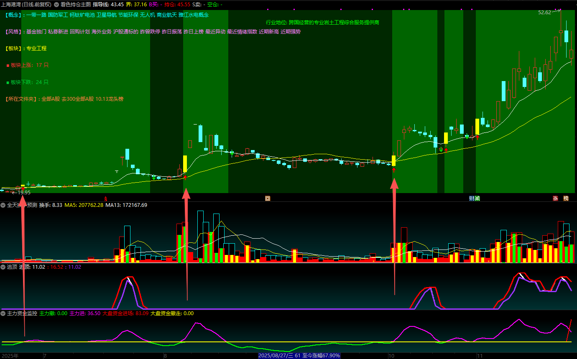Click the 减 shareholding reduction marker icon
Screen dimensions: 577x359
tap(477, 199)
